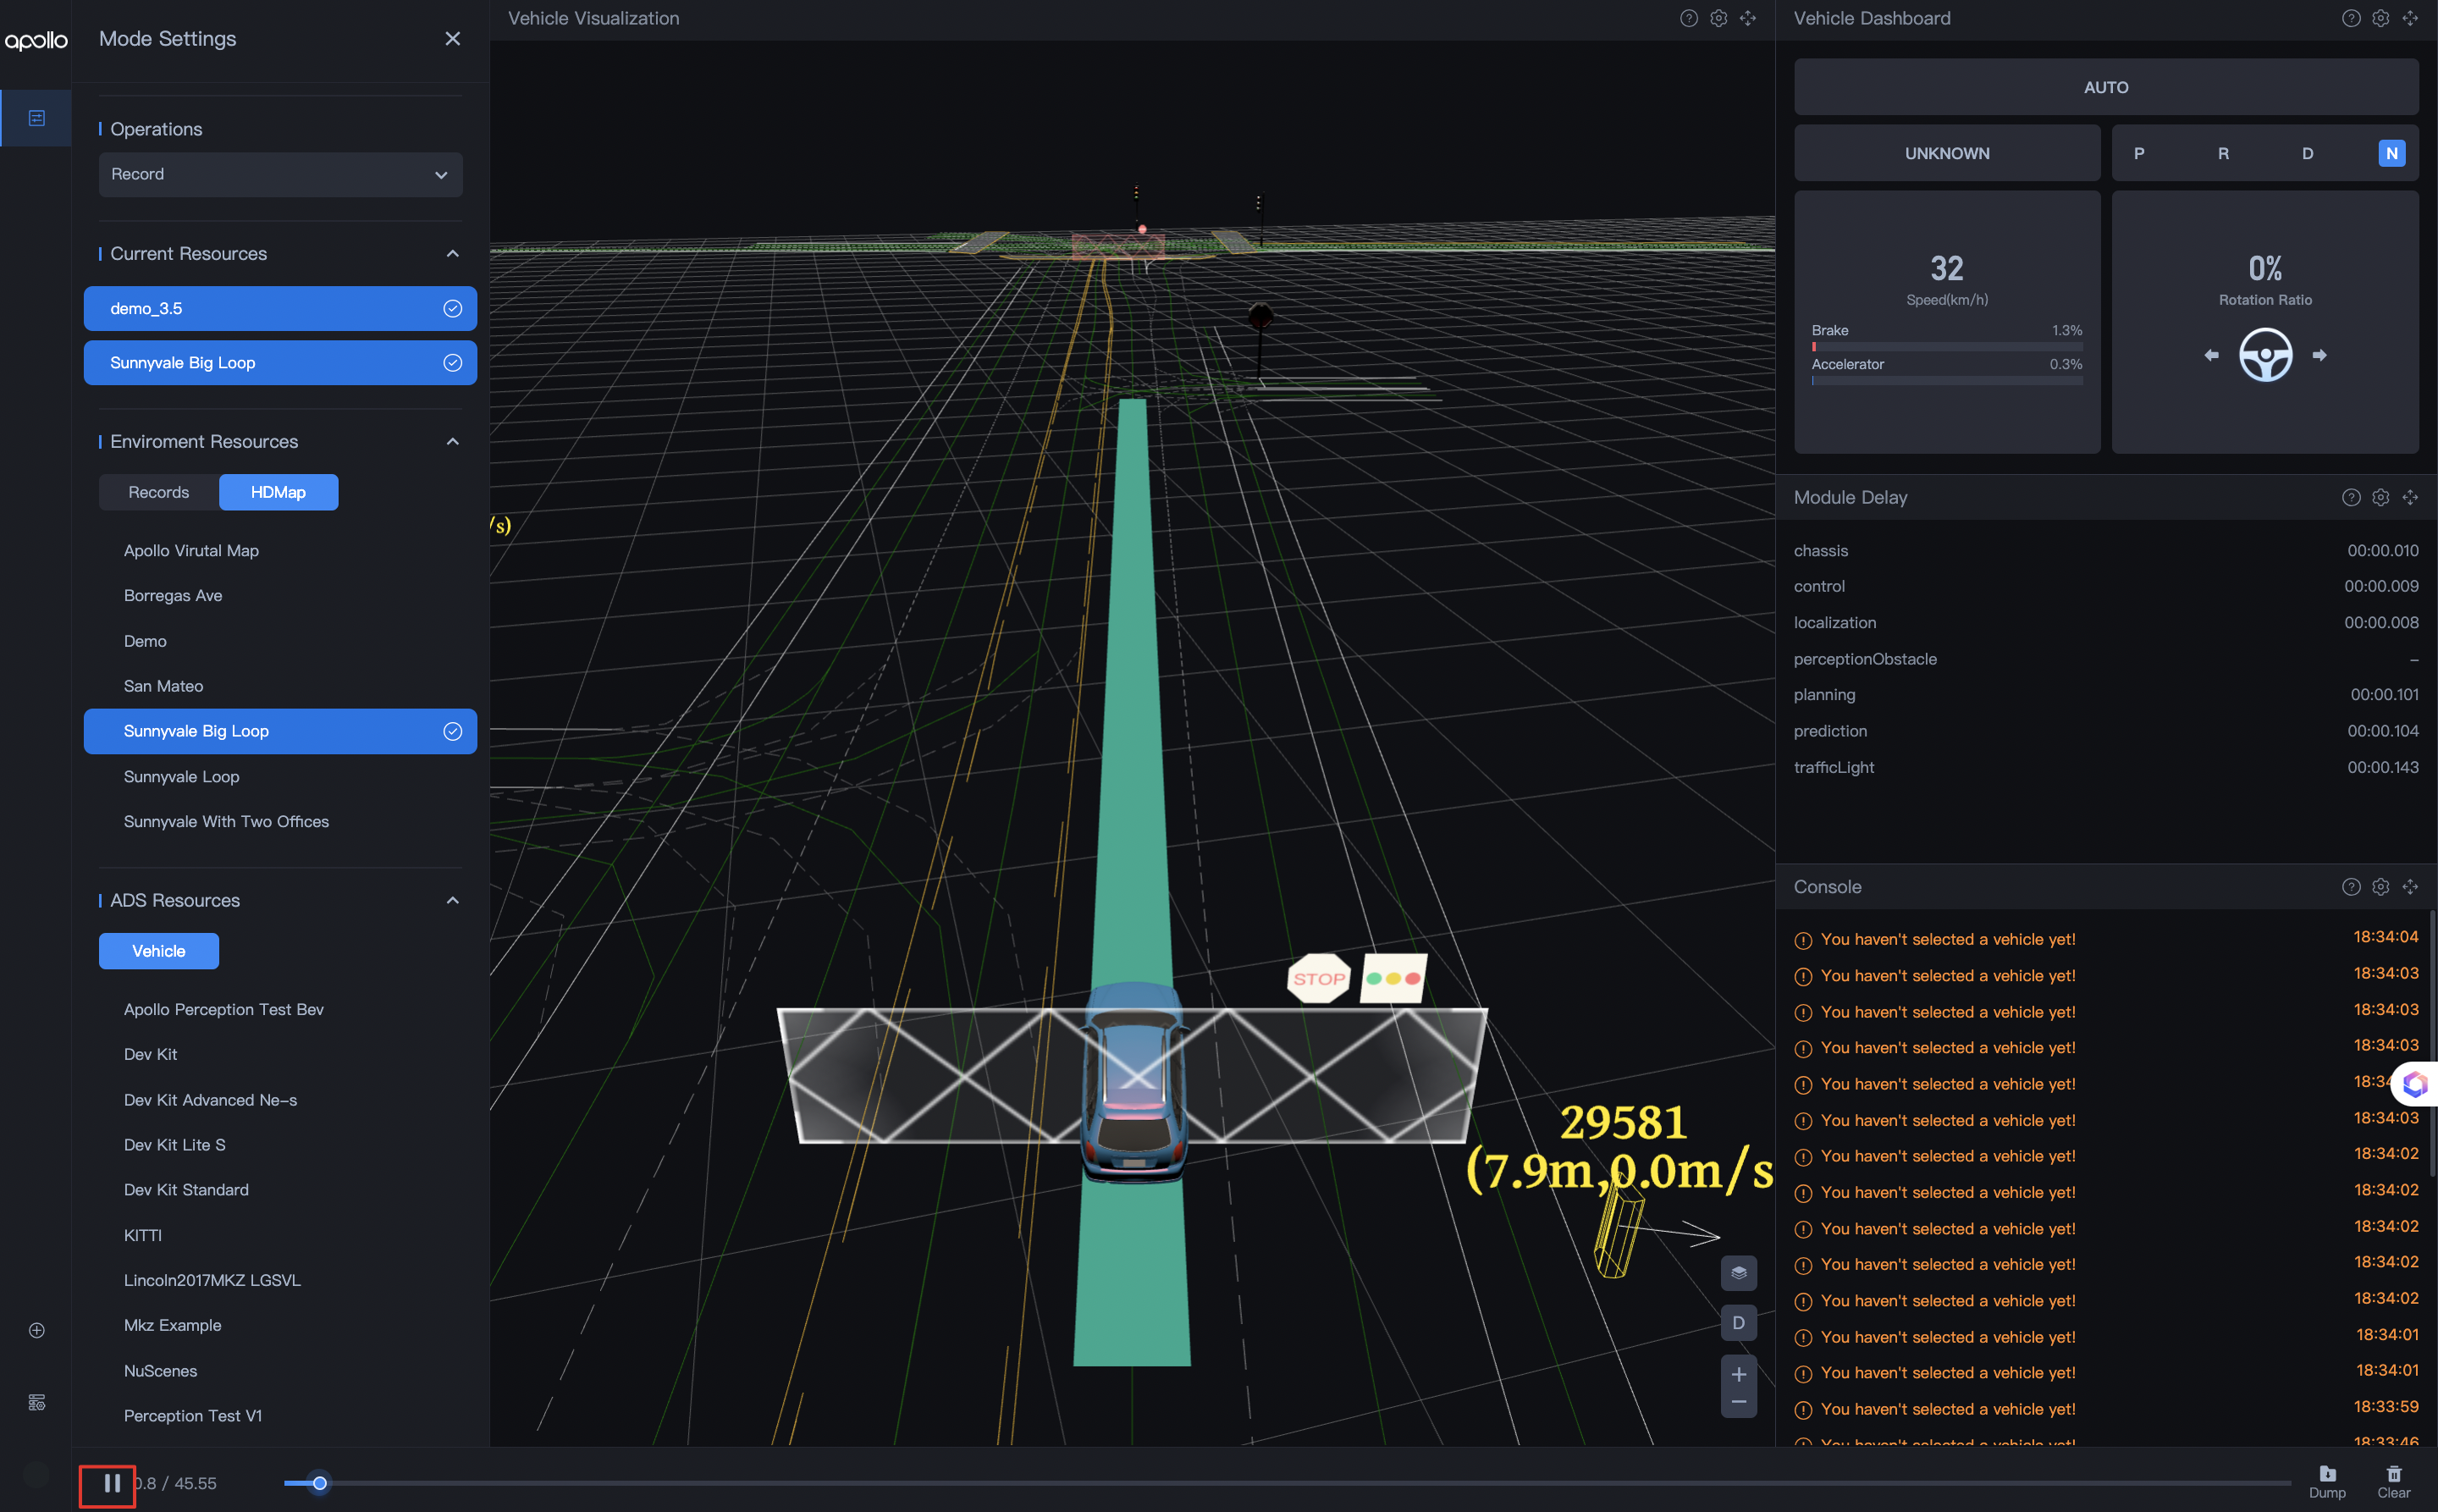The height and width of the screenshot is (1512, 2438).
Task: Open layer menu icon in visualization
Action: pyautogui.click(x=1738, y=1273)
